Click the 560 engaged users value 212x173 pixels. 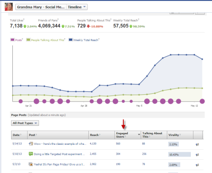pos(118,144)
